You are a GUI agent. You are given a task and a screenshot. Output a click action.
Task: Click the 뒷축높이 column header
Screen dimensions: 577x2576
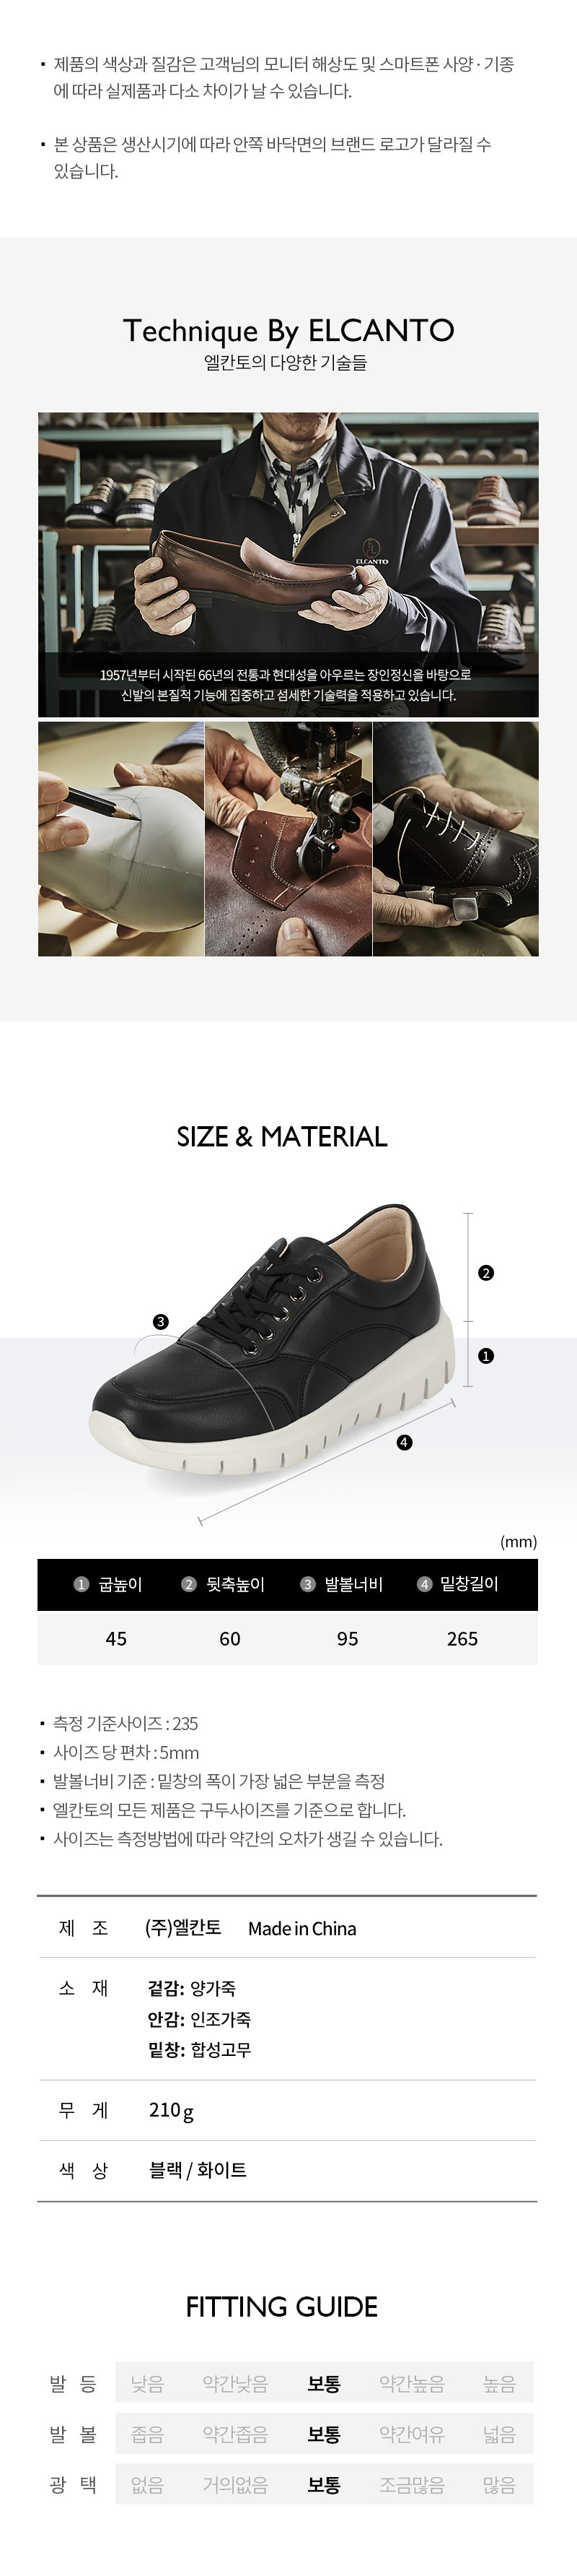click(x=224, y=1584)
